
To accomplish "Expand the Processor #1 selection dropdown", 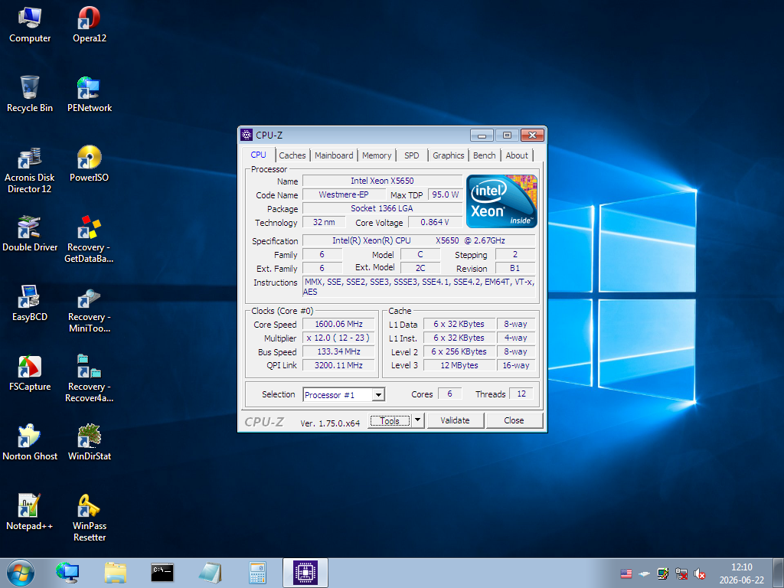I will click(x=378, y=395).
